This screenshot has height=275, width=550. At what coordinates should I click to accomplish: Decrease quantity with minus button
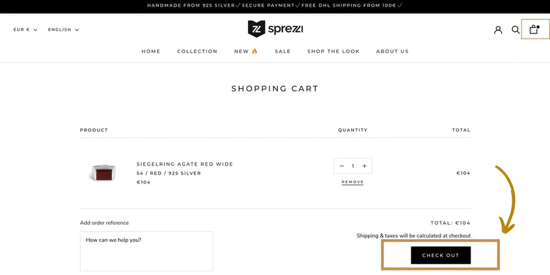[342, 166]
